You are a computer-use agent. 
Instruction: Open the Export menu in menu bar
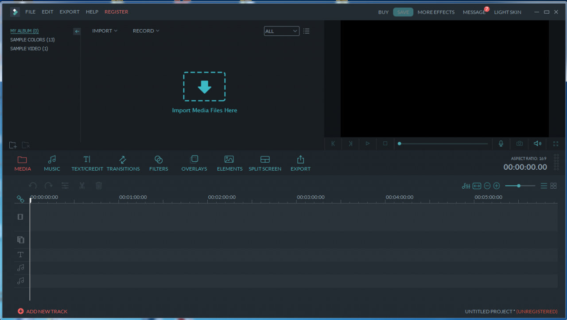[70, 12]
